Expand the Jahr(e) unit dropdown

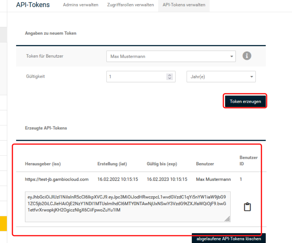(221, 77)
